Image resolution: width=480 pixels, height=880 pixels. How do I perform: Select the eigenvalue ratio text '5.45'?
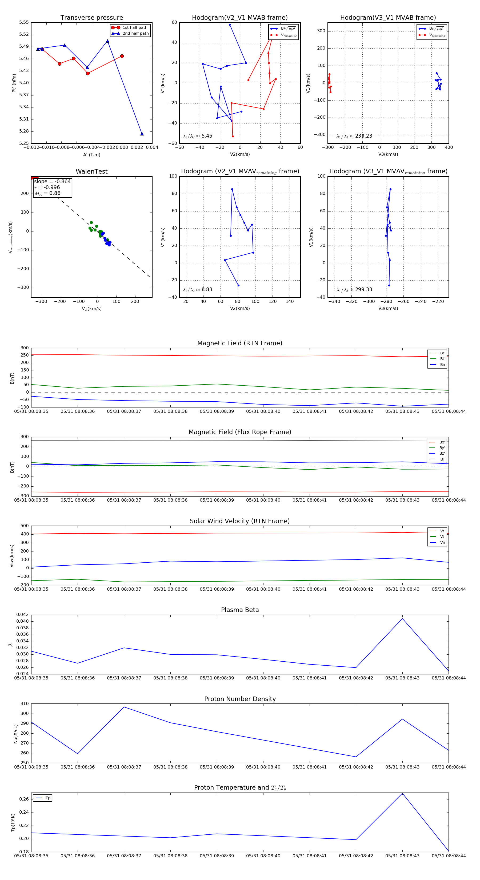tap(207, 136)
